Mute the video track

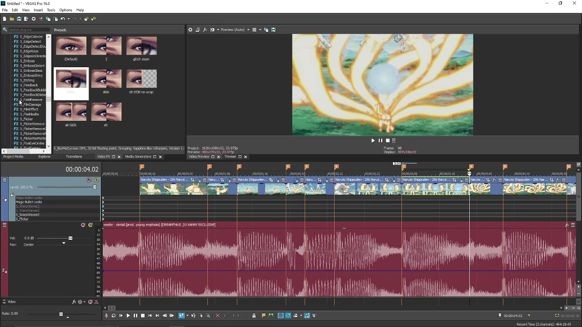(89, 180)
